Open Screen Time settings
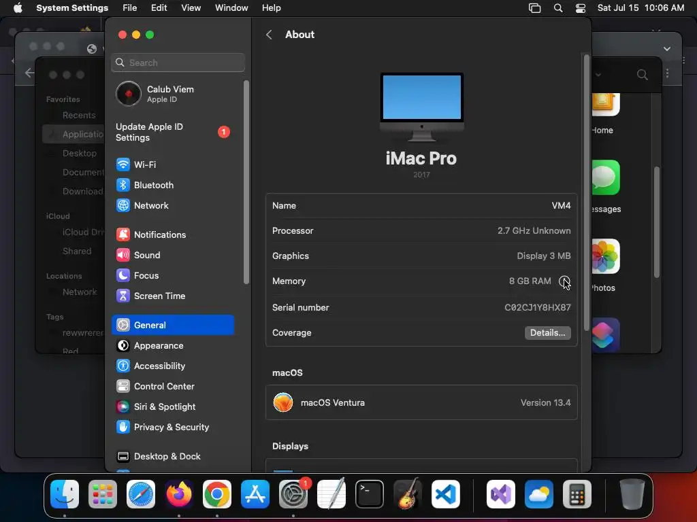This screenshot has height=522, width=697. pyautogui.click(x=173, y=296)
